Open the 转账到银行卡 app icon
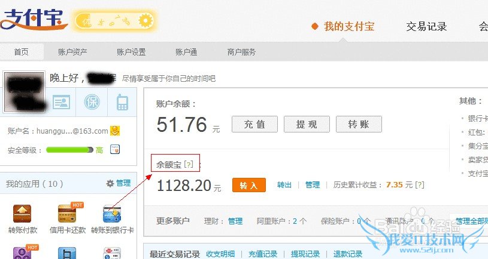The image size is (488, 259). [112, 214]
